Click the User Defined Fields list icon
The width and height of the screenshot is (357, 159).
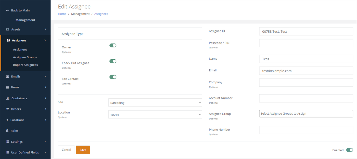point(8,152)
